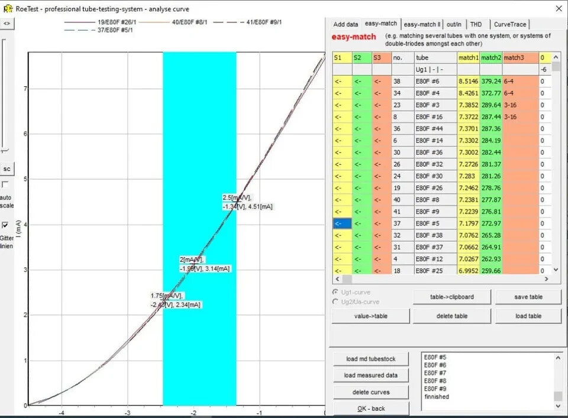The image size is (568, 418).
Task: Click the delete table button
Action: coord(451,316)
